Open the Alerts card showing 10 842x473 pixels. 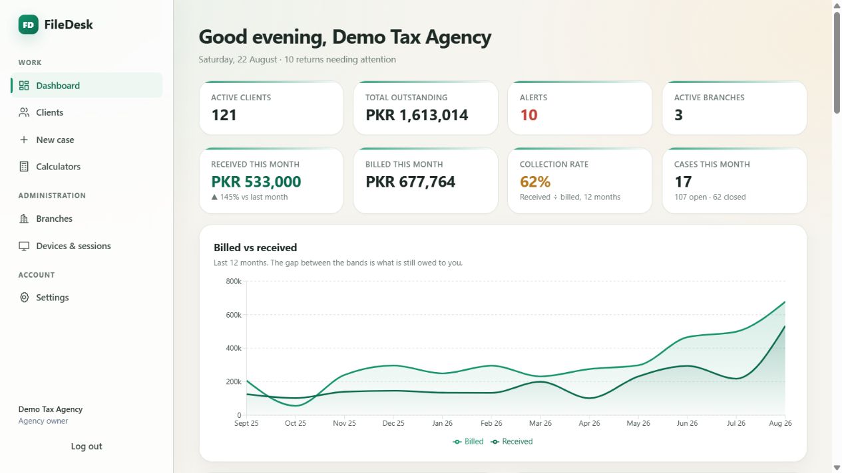coord(580,108)
